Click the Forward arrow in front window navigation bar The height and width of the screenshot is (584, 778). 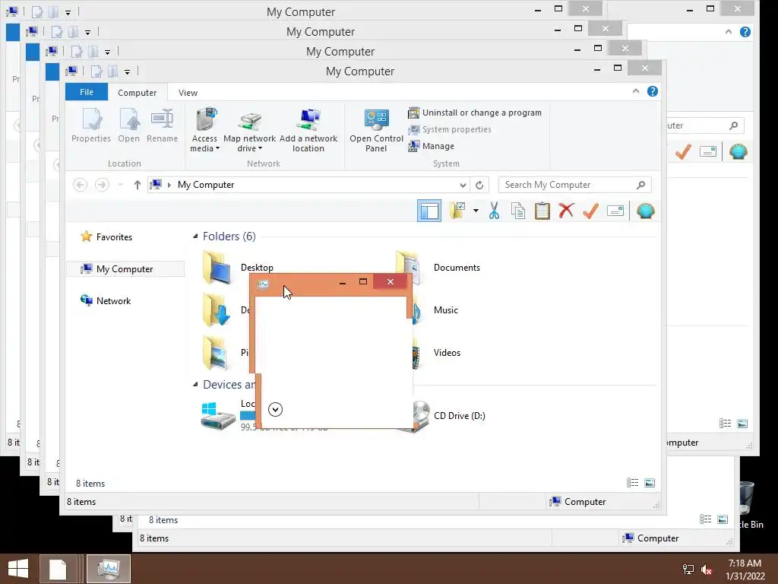102,185
